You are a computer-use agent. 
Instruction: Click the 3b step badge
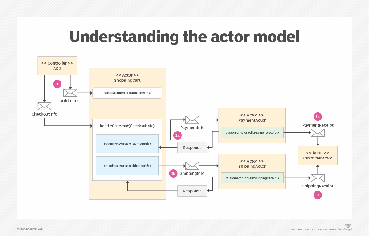[x=318, y=195]
